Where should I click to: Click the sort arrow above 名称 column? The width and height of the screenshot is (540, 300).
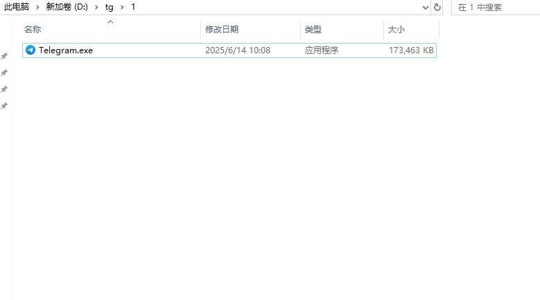tap(110, 22)
